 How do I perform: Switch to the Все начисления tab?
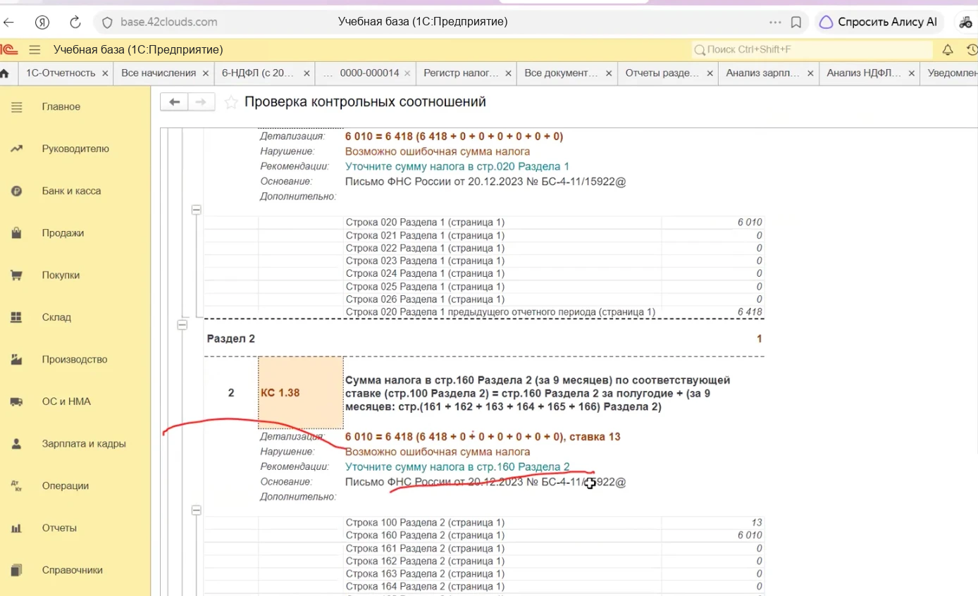158,73
